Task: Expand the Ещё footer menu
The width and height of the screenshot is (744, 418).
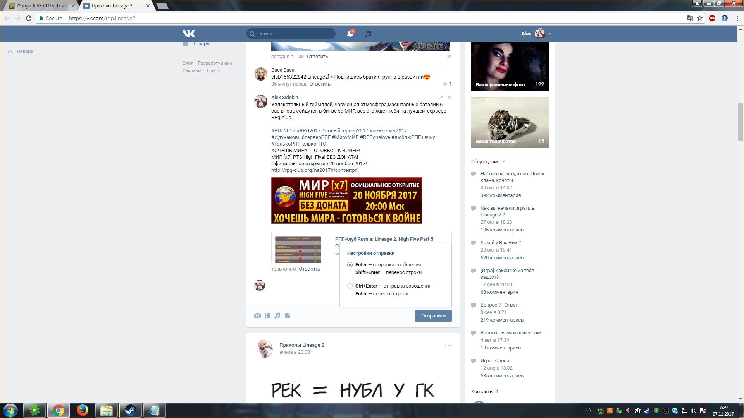Action: 213,70
